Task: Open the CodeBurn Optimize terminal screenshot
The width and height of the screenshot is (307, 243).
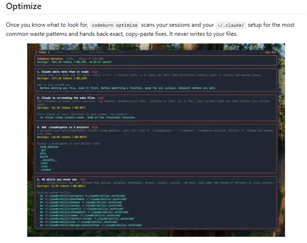Action: click(156, 140)
